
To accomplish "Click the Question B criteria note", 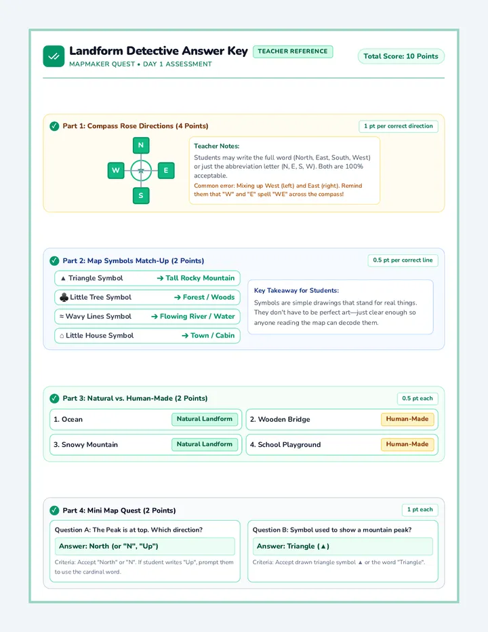I will point(339,562).
